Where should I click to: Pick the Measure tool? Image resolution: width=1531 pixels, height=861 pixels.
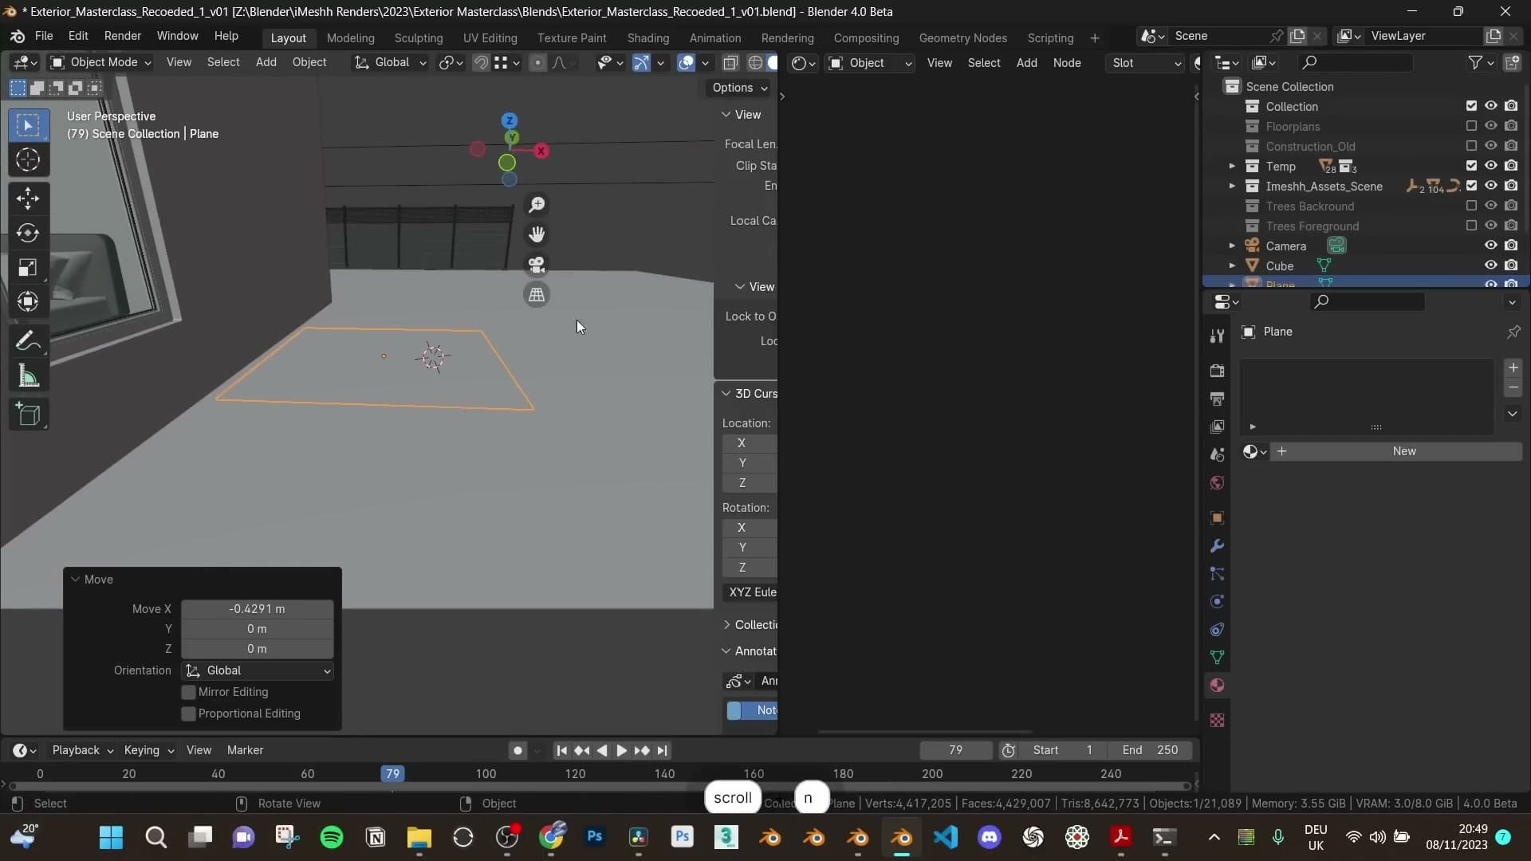point(28,376)
